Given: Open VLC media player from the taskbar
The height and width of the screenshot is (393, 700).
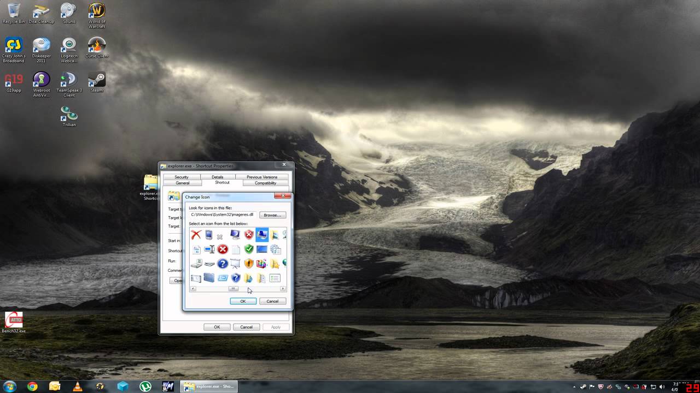Looking at the screenshot, I should tap(78, 386).
